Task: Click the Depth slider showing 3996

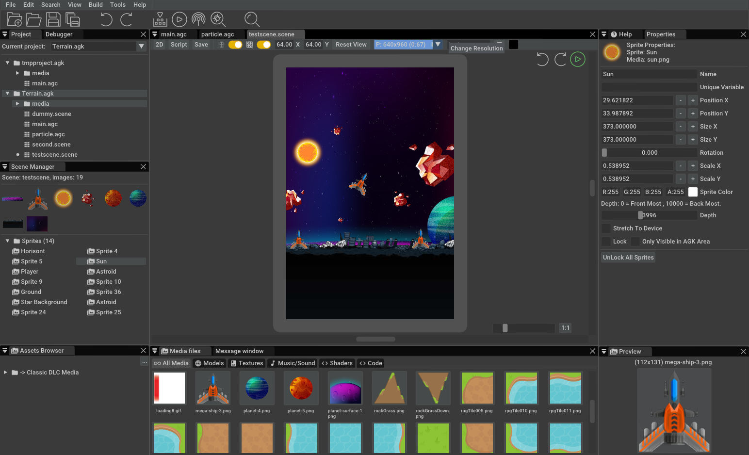Action: (x=649, y=215)
